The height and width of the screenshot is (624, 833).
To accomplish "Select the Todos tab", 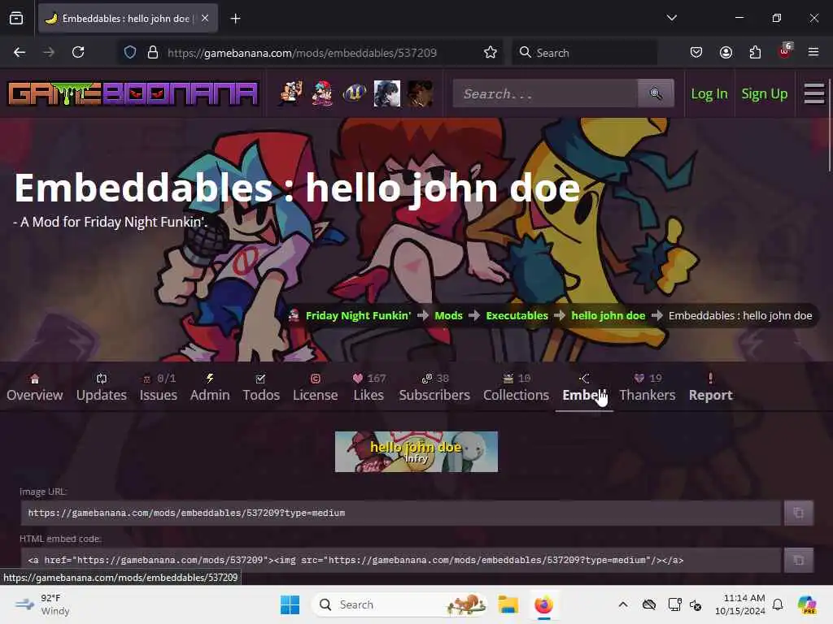I will tap(261, 388).
